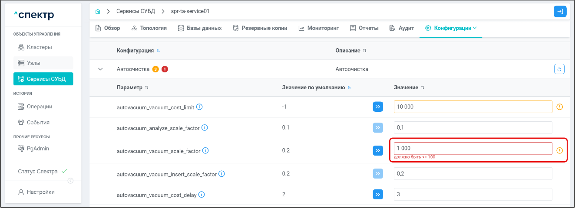
Task: Open info icon for autovacuum_analyze_scale_factor
Action: (205, 128)
